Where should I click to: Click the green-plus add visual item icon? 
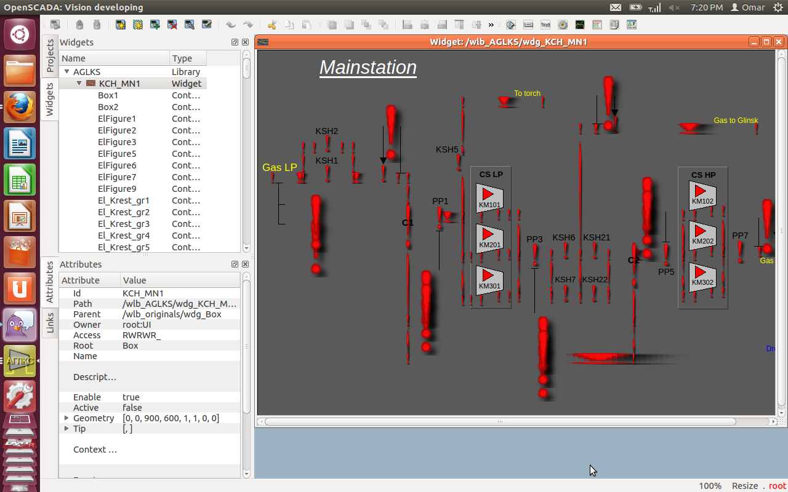pyautogui.click(x=155, y=25)
